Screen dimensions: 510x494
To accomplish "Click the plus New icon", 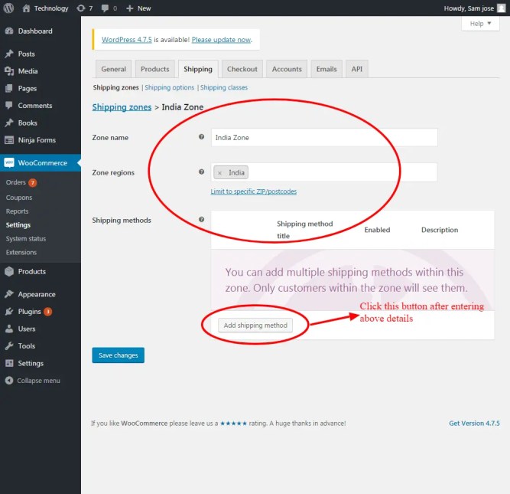I will point(129,8).
